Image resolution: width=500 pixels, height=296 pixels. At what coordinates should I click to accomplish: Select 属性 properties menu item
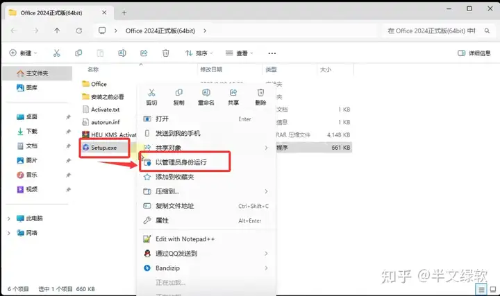point(207,220)
